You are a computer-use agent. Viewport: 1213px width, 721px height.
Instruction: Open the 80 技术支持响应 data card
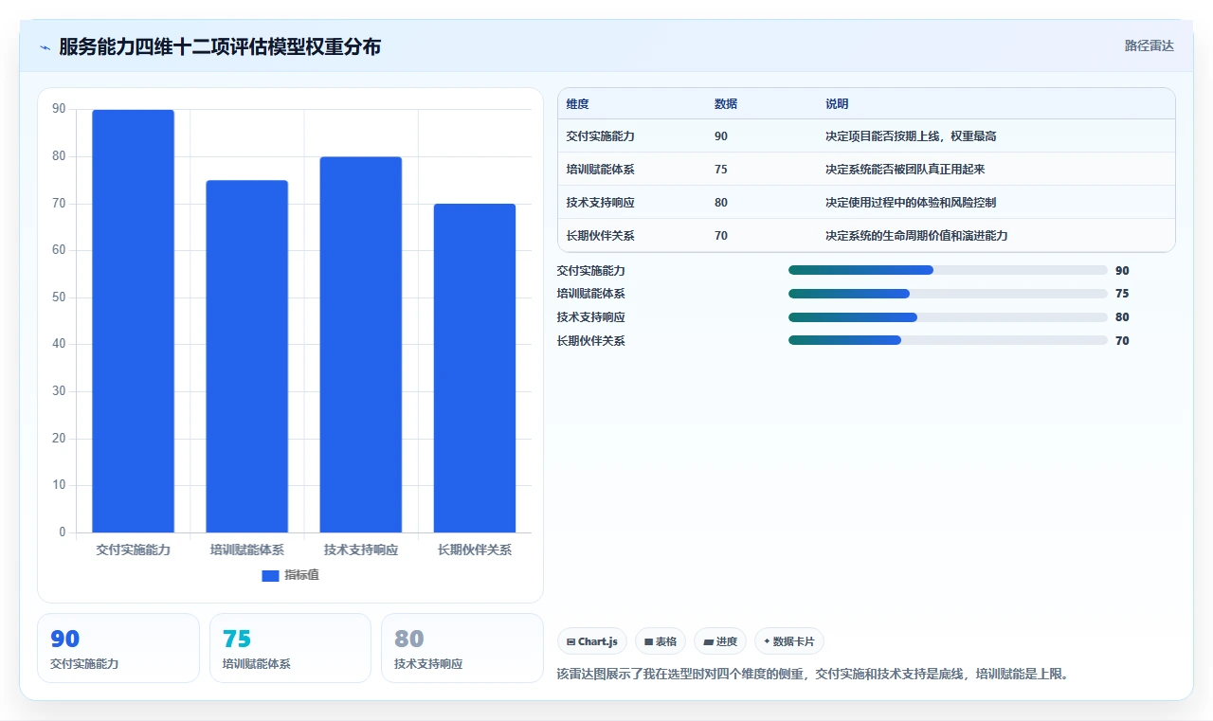[x=462, y=648]
